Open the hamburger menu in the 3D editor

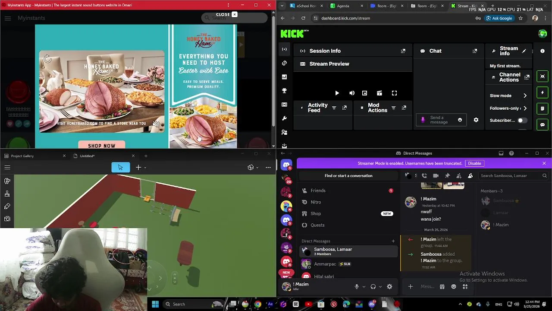coord(7,168)
